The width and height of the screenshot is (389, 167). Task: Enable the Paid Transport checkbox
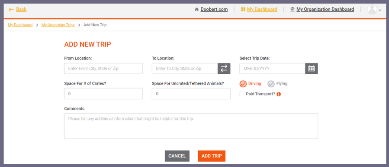pyautogui.click(x=241, y=94)
